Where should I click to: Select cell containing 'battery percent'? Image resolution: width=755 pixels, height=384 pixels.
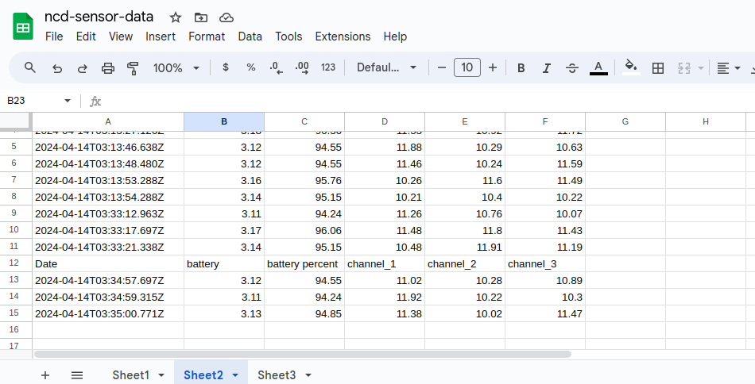pyautogui.click(x=304, y=264)
